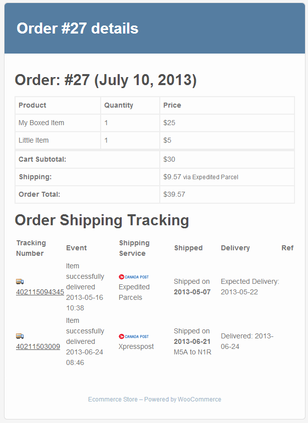Open tracking number 402115094345 link
Screen dimensions: 308x423
coord(40,292)
